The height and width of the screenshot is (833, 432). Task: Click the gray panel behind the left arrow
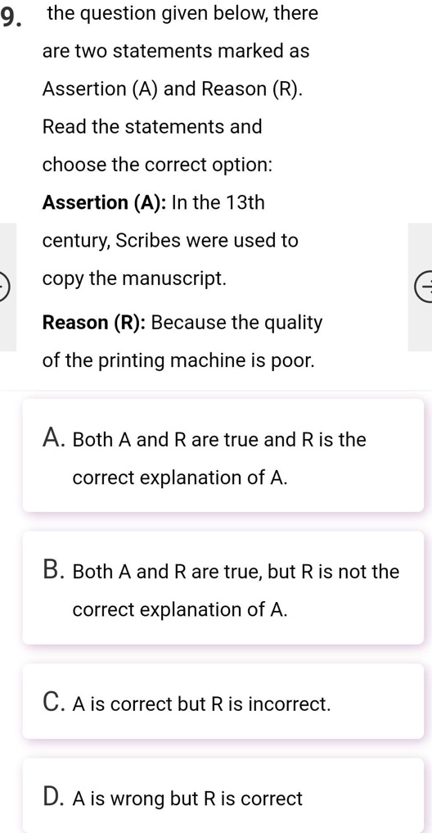(x=8, y=287)
